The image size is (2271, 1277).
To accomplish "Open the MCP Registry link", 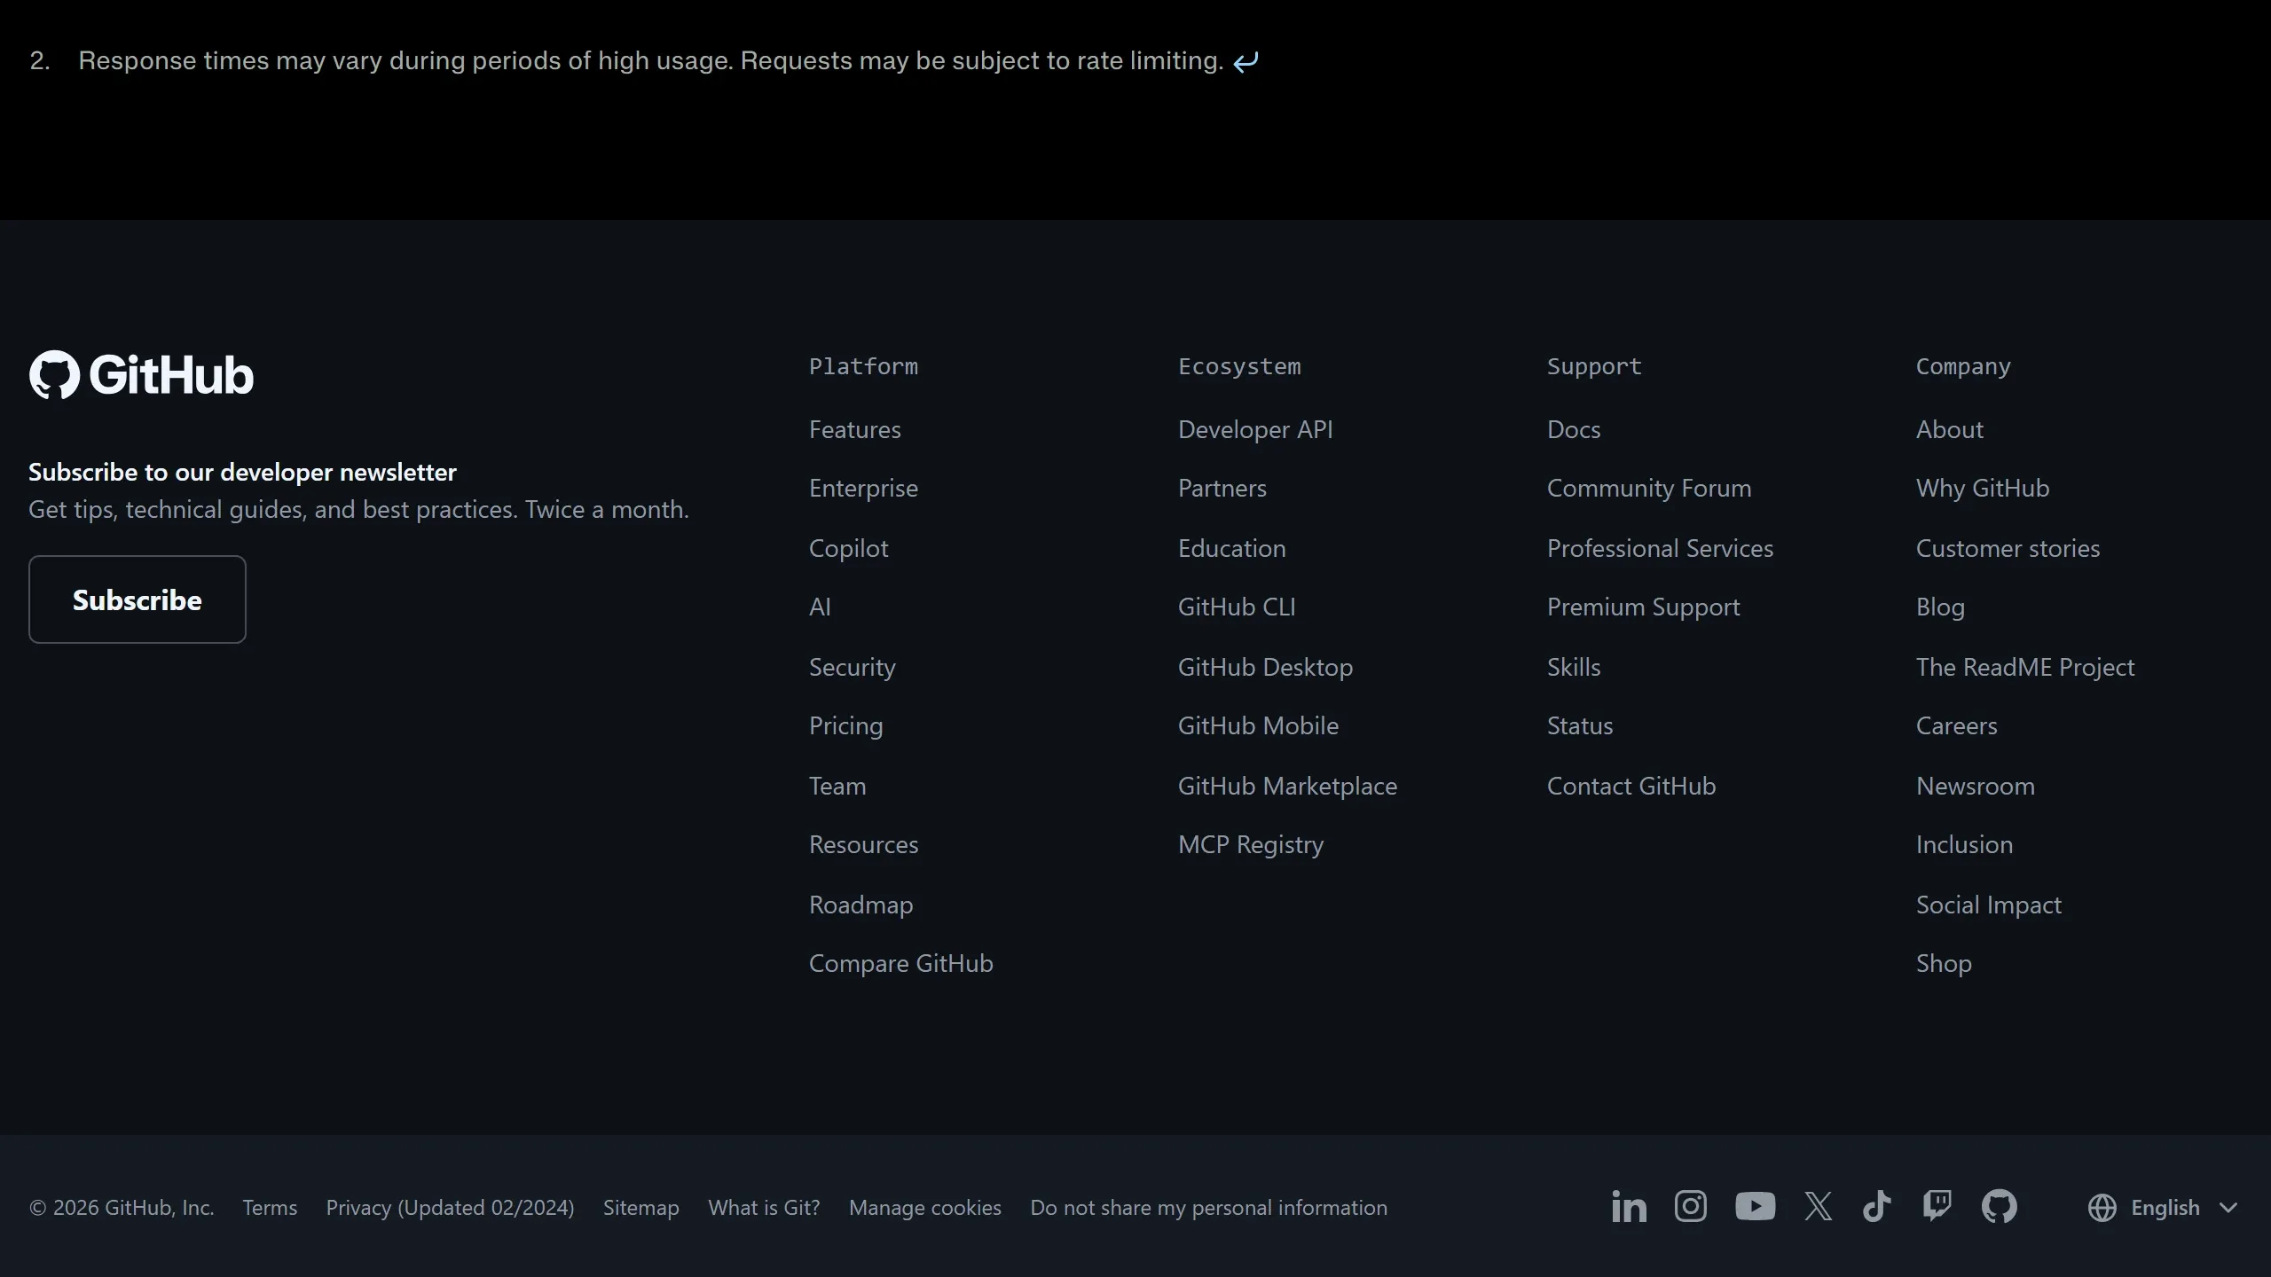I will 1250,844.
